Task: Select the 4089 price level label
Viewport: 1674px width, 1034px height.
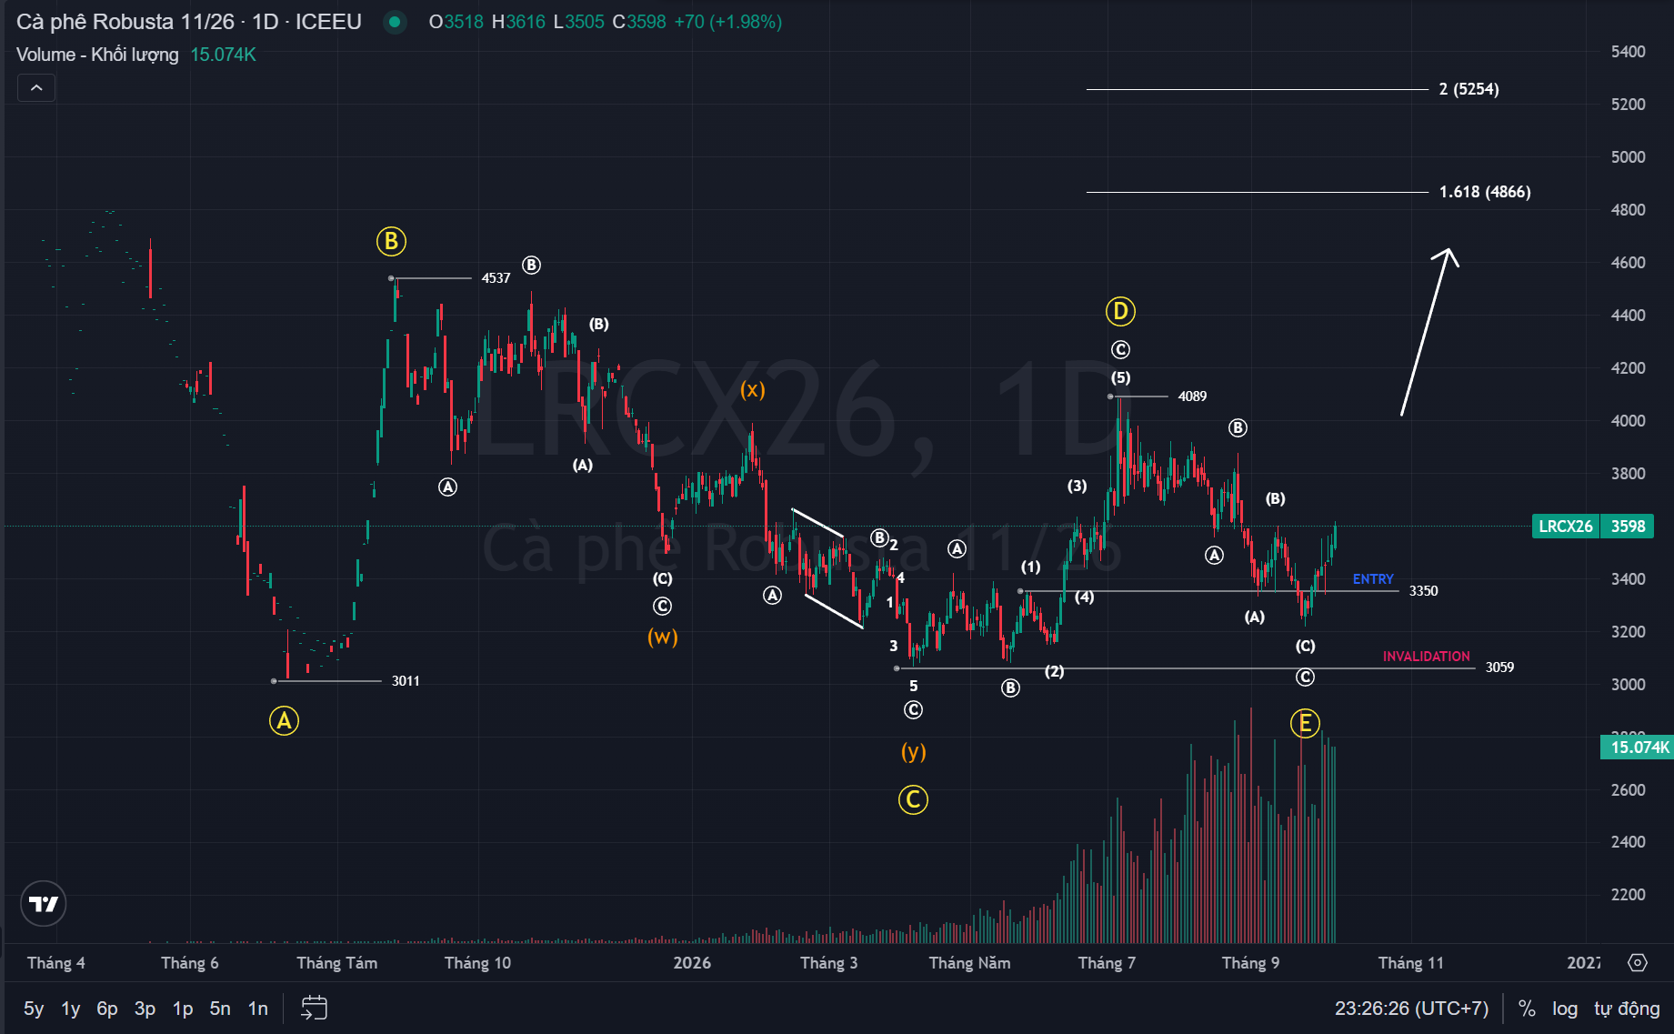Action: pyautogui.click(x=1192, y=397)
